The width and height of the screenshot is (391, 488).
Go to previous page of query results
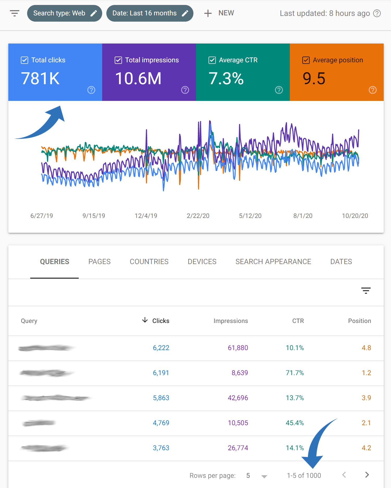(x=344, y=475)
